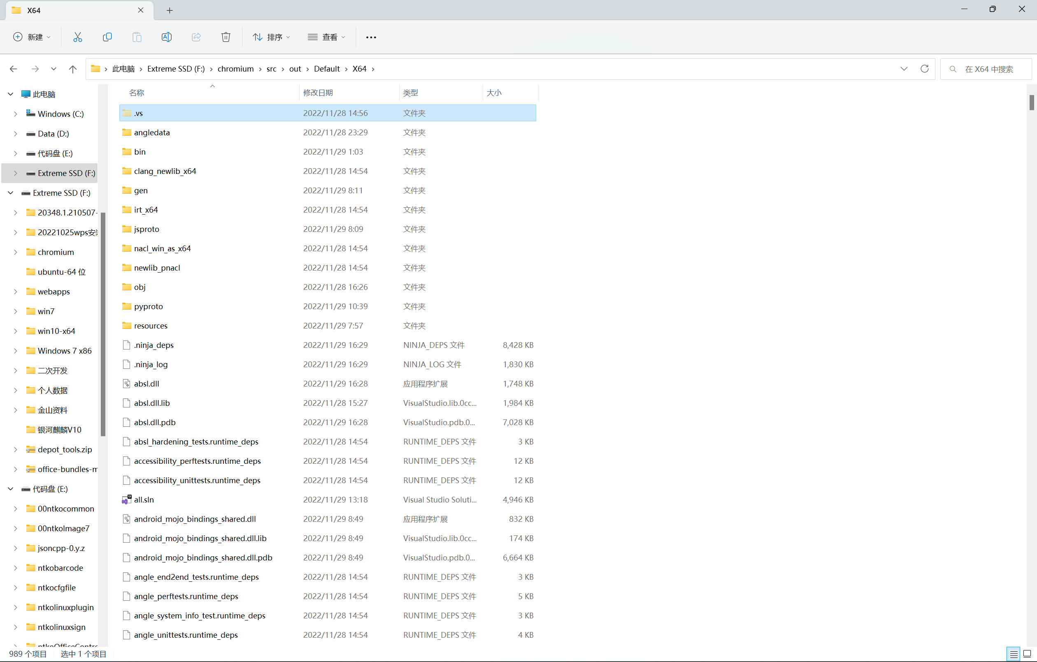Expand the win10-x64 tree node
1037x662 pixels.
coord(16,331)
